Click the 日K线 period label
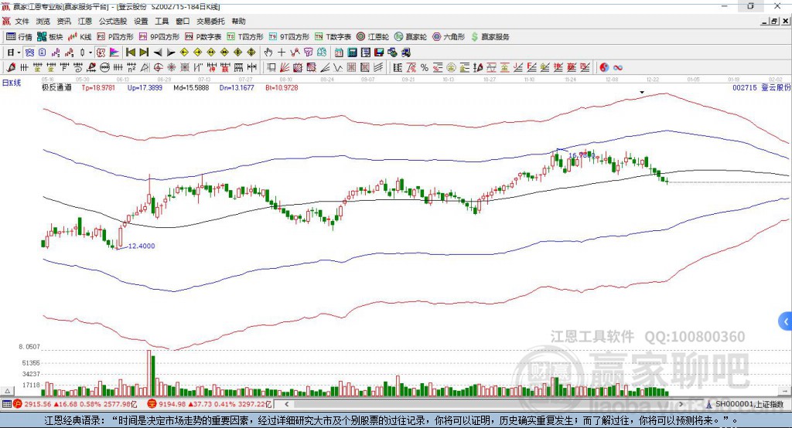792x428 pixels. pos(12,83)
